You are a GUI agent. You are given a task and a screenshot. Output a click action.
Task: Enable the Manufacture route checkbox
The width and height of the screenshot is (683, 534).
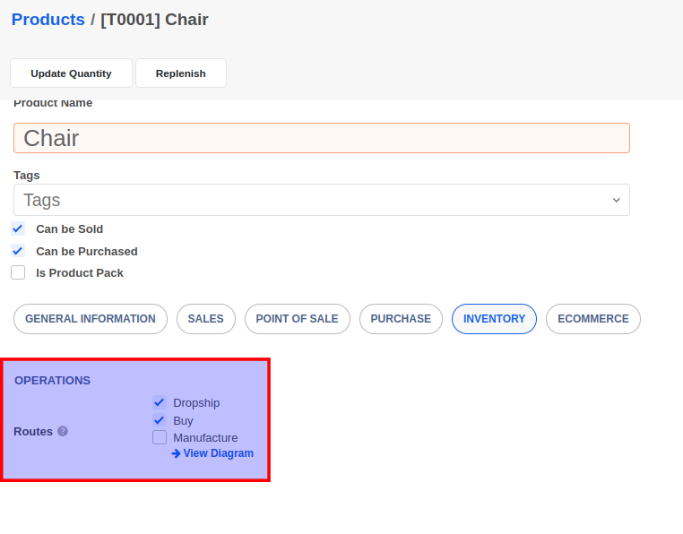[160, 437]
